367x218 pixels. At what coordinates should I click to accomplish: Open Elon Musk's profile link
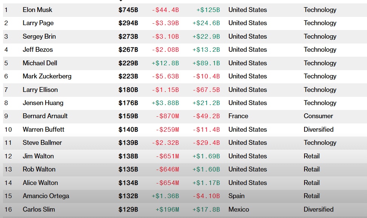tap(37, 10)
